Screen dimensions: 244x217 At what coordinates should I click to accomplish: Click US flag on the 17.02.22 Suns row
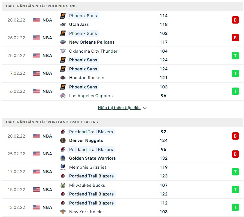coord(36,73)
